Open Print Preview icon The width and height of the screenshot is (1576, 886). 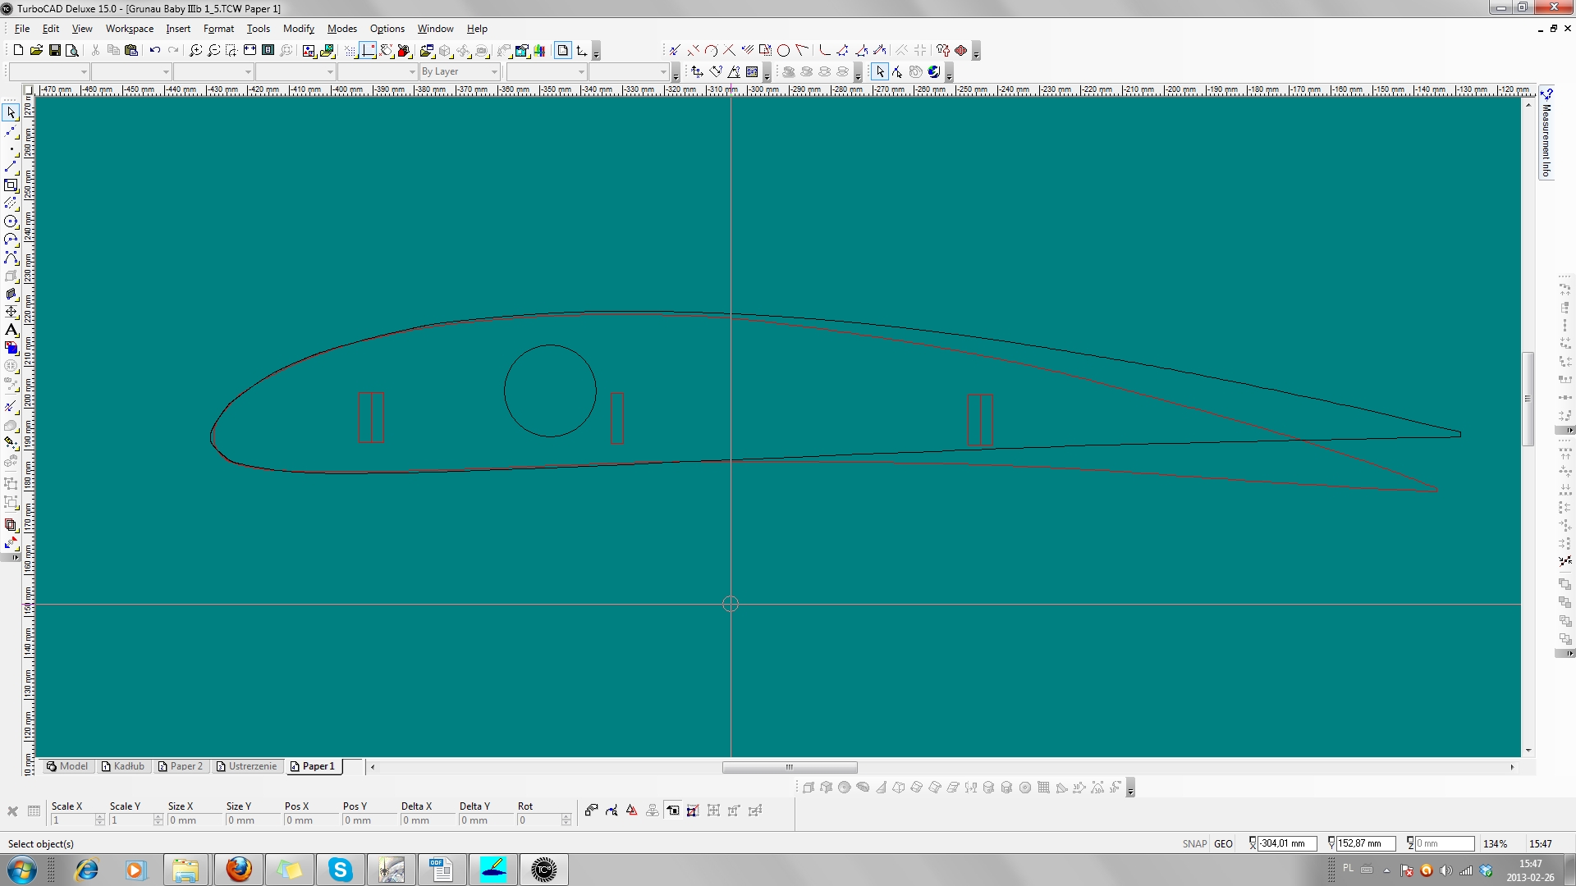click(x=72, y=50)
